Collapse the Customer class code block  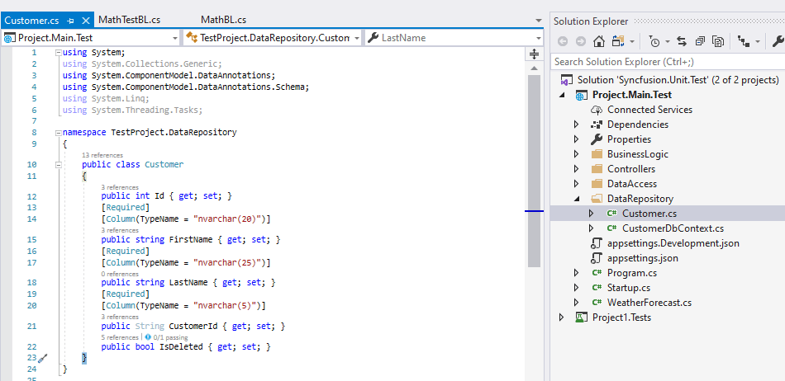[58, 164]
